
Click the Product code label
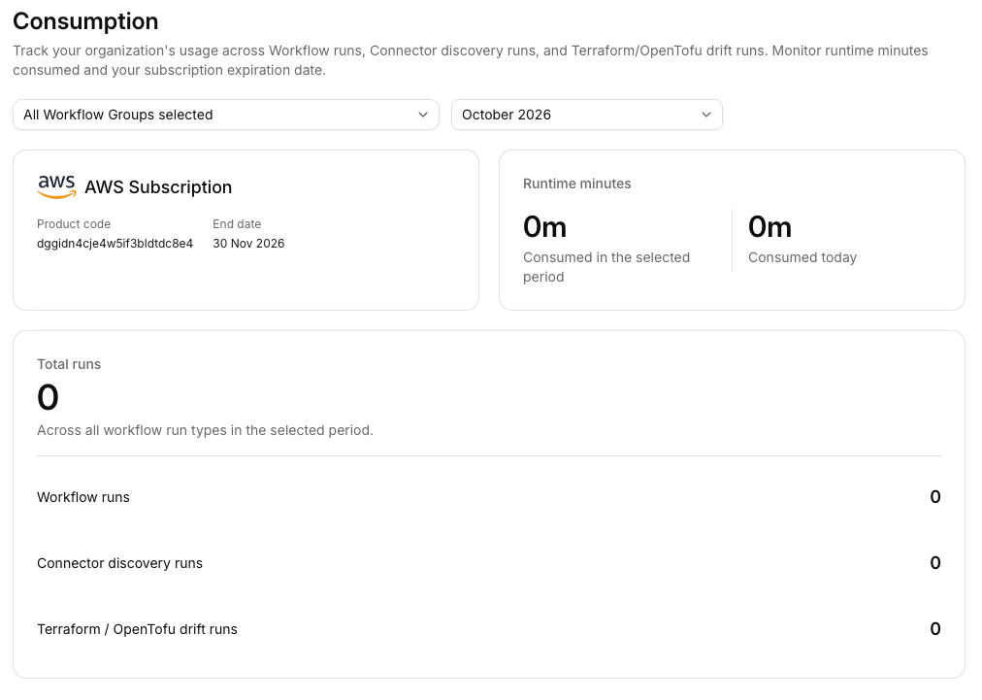74,224
